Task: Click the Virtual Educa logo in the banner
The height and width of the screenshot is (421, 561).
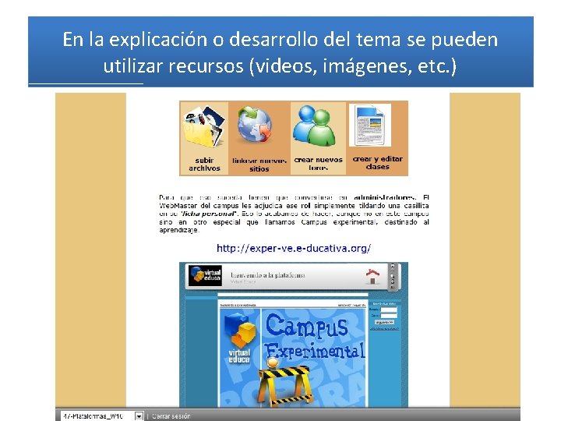Action: pyautogui.click(x=206, y=275)
